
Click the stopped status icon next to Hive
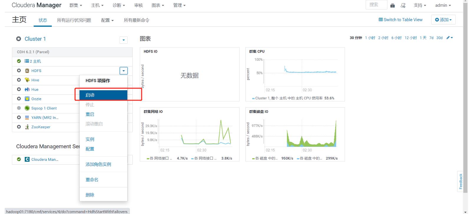pyautogui.click(x=19, y=80)
